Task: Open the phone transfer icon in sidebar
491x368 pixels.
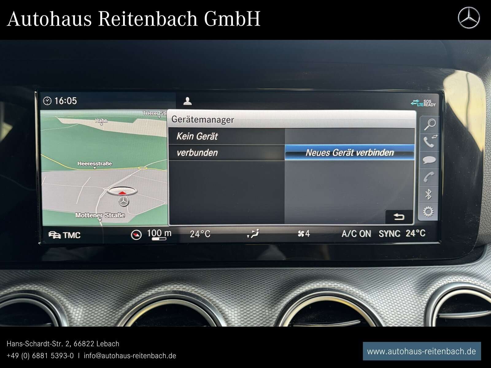Action: 430,142
